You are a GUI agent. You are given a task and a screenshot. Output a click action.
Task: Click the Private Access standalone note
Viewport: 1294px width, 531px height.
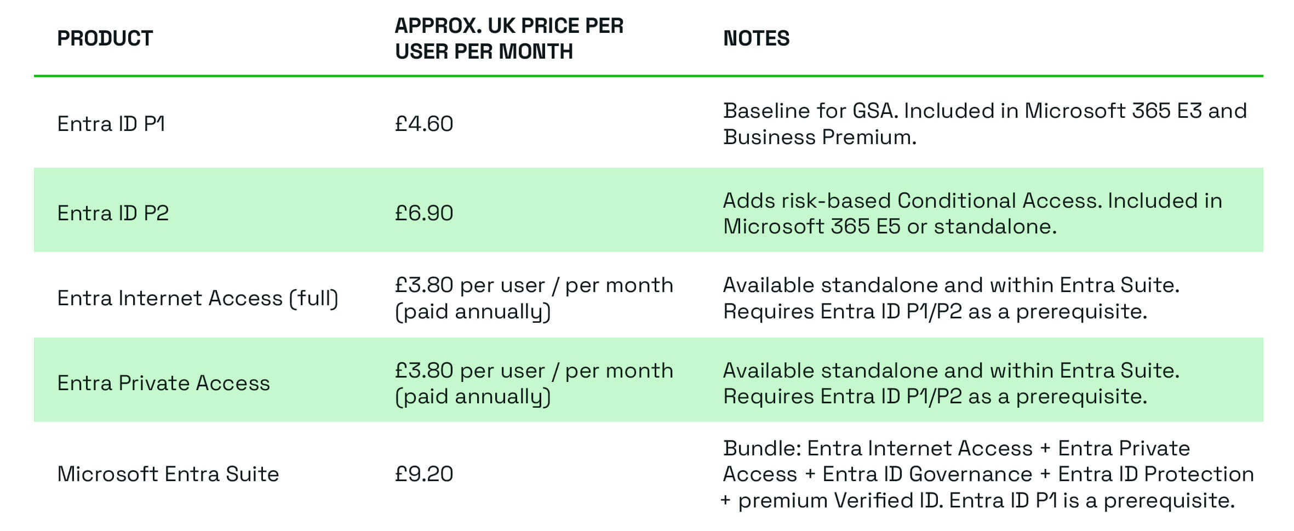(951, 383)
